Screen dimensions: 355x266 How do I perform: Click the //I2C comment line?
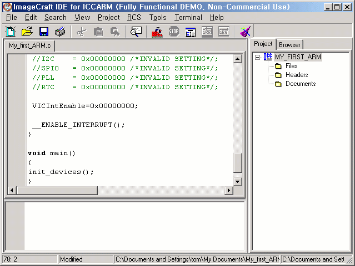(125, 59)
